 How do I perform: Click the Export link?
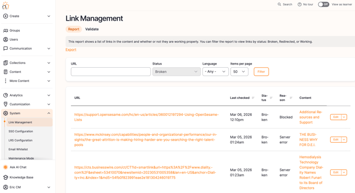pos(71,50)
